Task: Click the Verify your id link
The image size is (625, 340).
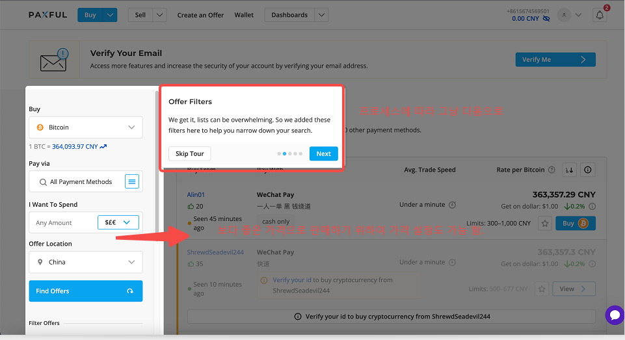Action: (x=292, y=280)
